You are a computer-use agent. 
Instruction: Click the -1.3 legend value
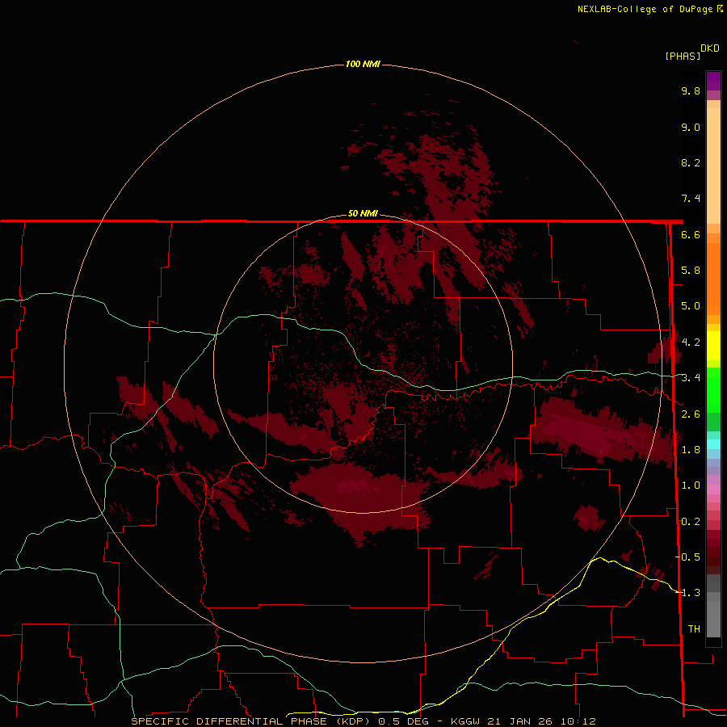688,593
